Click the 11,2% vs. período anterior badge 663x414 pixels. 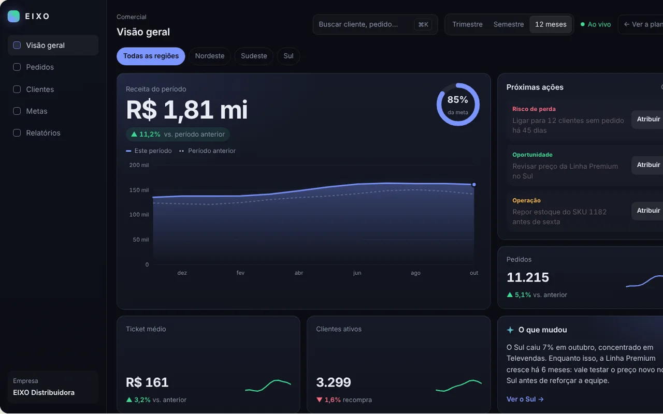tap(178, 134)
